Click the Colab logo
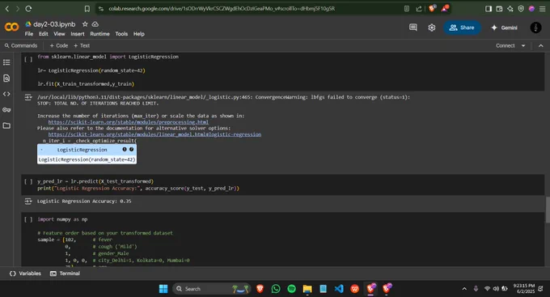Image resolution: width=550 pixels, height=297 pixels. click(11, 27)
